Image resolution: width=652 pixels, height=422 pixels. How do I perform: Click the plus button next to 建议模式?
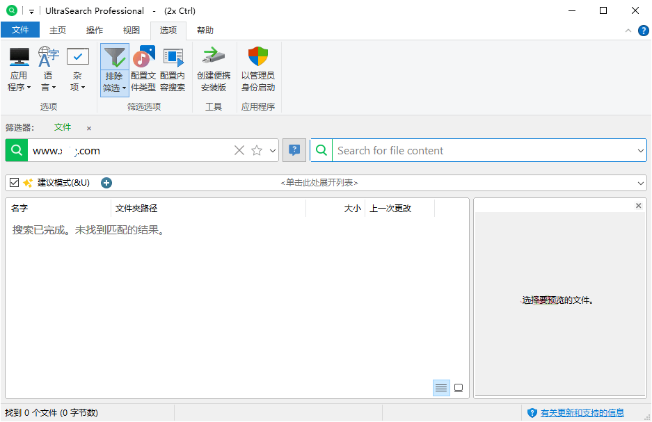pyautogui.click(x=106, y=182)
